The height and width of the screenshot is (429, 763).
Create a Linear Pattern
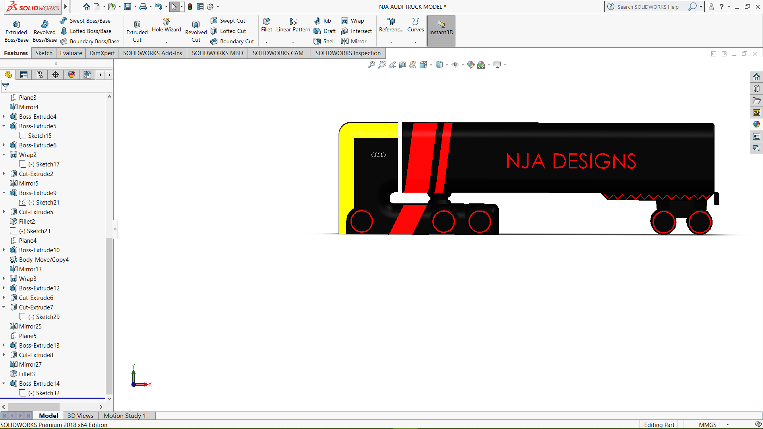293,25
